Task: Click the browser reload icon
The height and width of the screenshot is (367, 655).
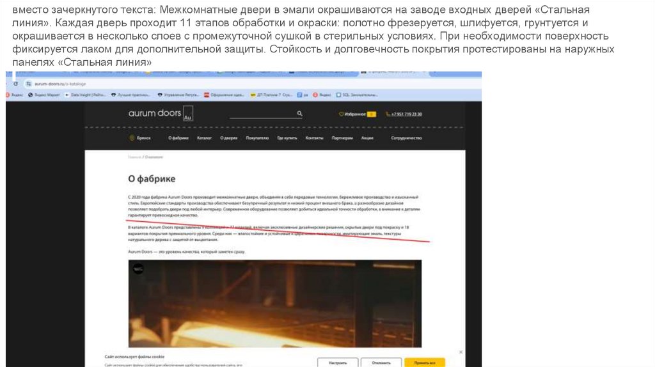Action: point(15,84)
